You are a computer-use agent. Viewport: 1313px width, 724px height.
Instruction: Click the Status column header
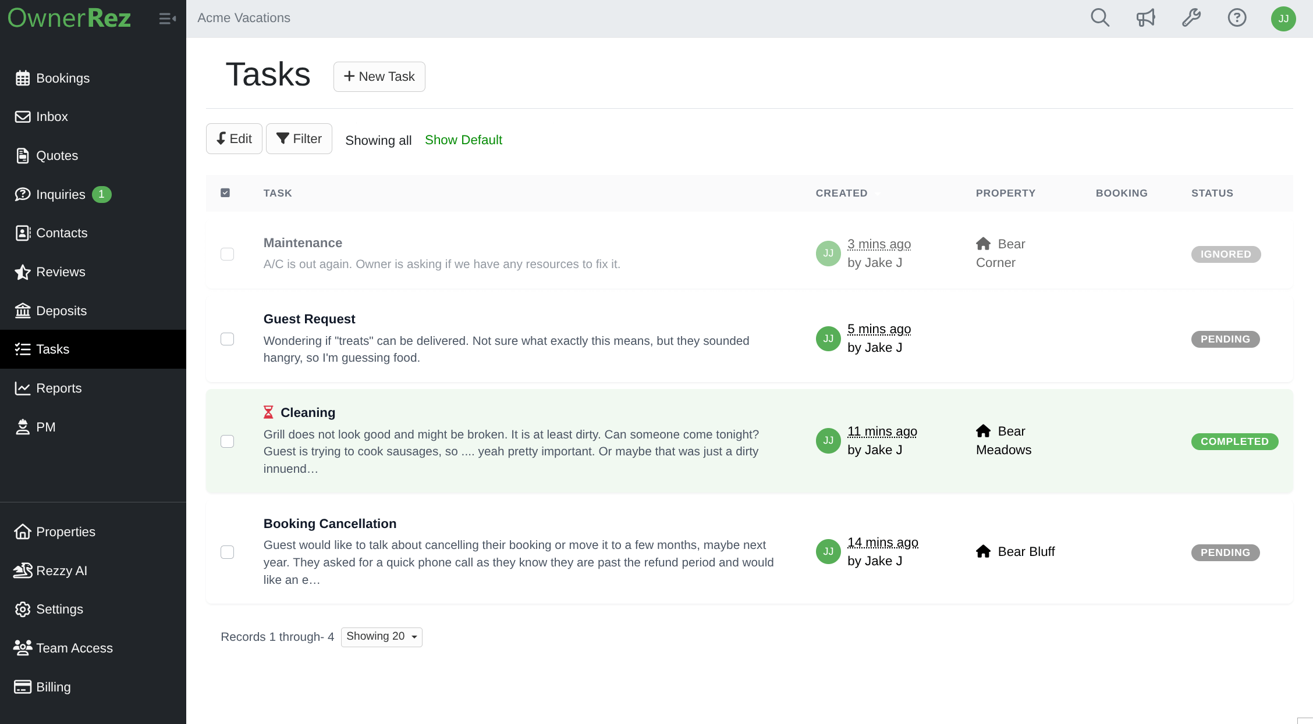1212,193
